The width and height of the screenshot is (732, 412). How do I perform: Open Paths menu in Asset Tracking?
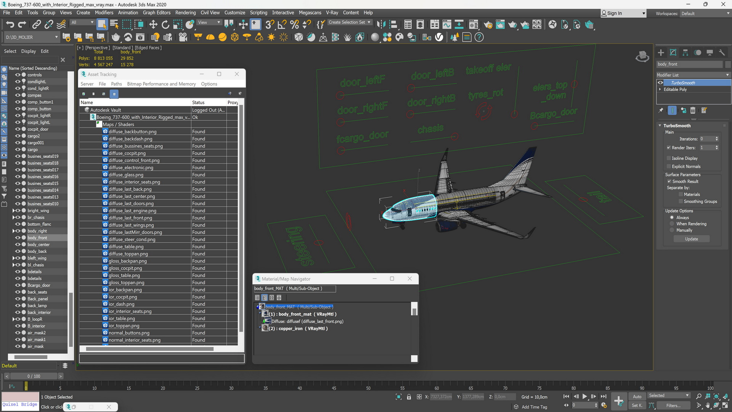coord(116,84)
